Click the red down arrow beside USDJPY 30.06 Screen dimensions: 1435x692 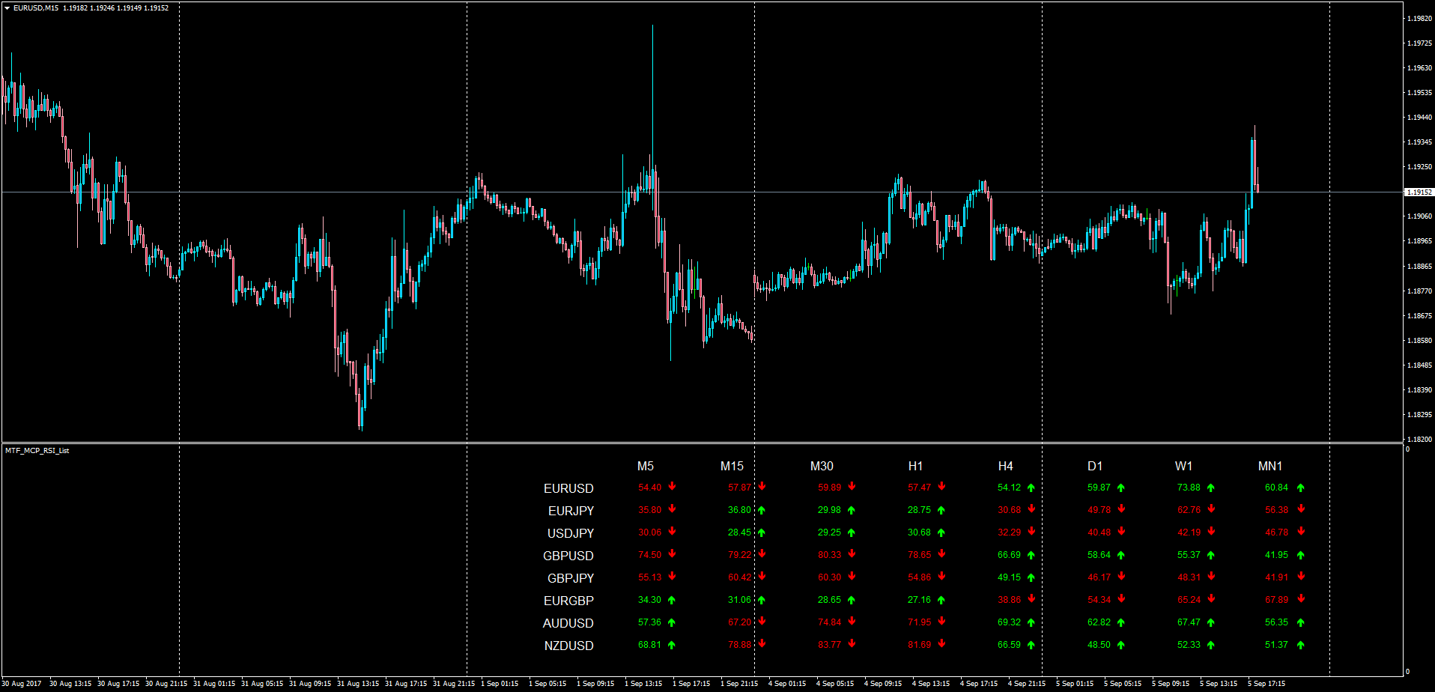point(672,531)
